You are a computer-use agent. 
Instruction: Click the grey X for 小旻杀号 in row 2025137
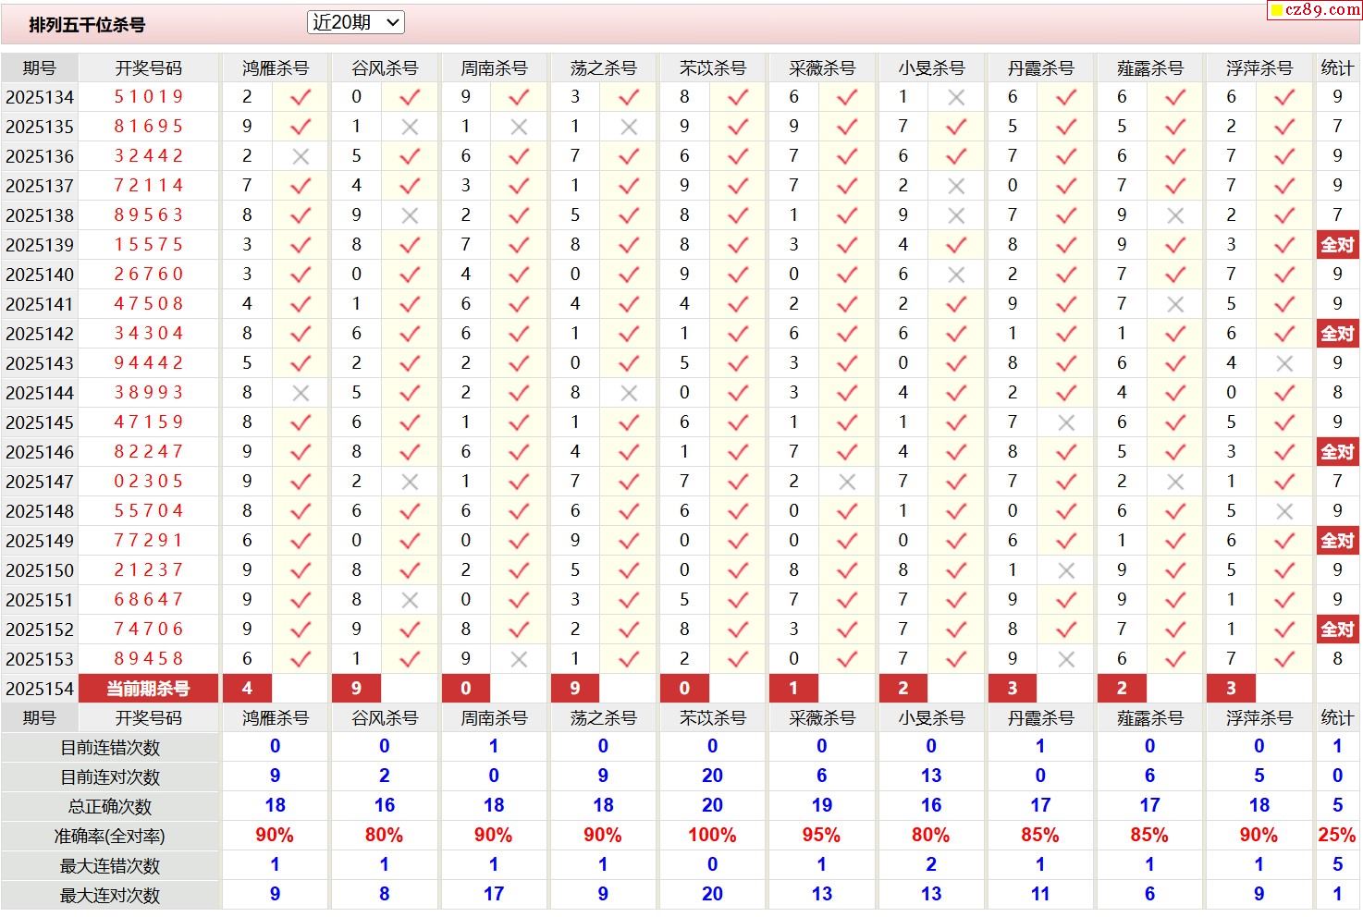[x=956, y=186]
